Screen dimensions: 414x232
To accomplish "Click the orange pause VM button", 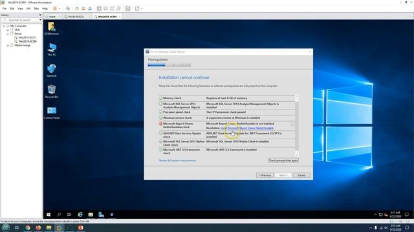I will [55, 8].
